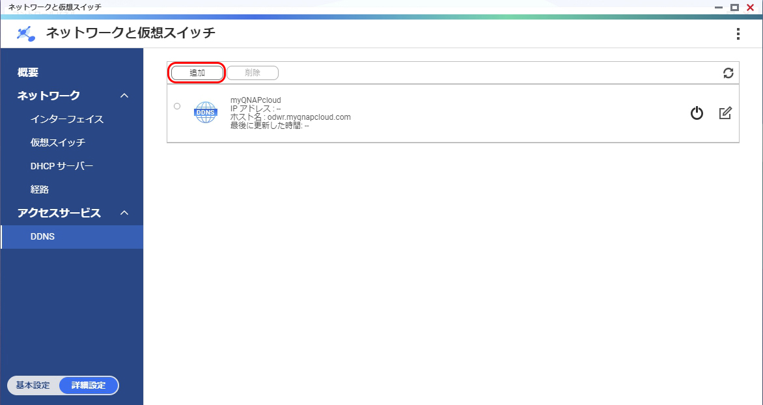Click the 追加 button
This screenshot has height=405, width=763.
[x=197, y=73]
